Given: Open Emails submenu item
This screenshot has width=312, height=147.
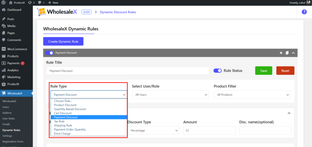Looking at the screenshot, I should click(x=6, y=124).
